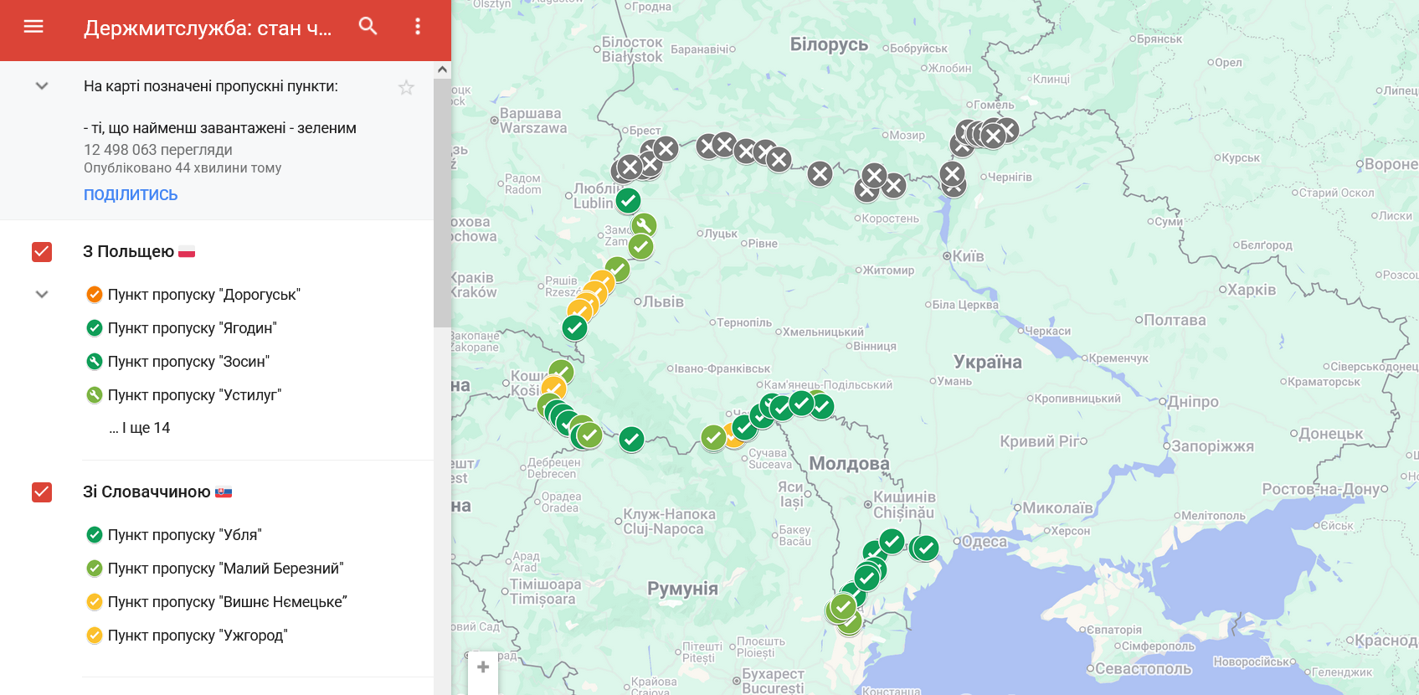Image resolution: width=1419 pixels, height=695 pixels.
Task: Zoom in with the map plus button
Action: [x=483, y=667]
